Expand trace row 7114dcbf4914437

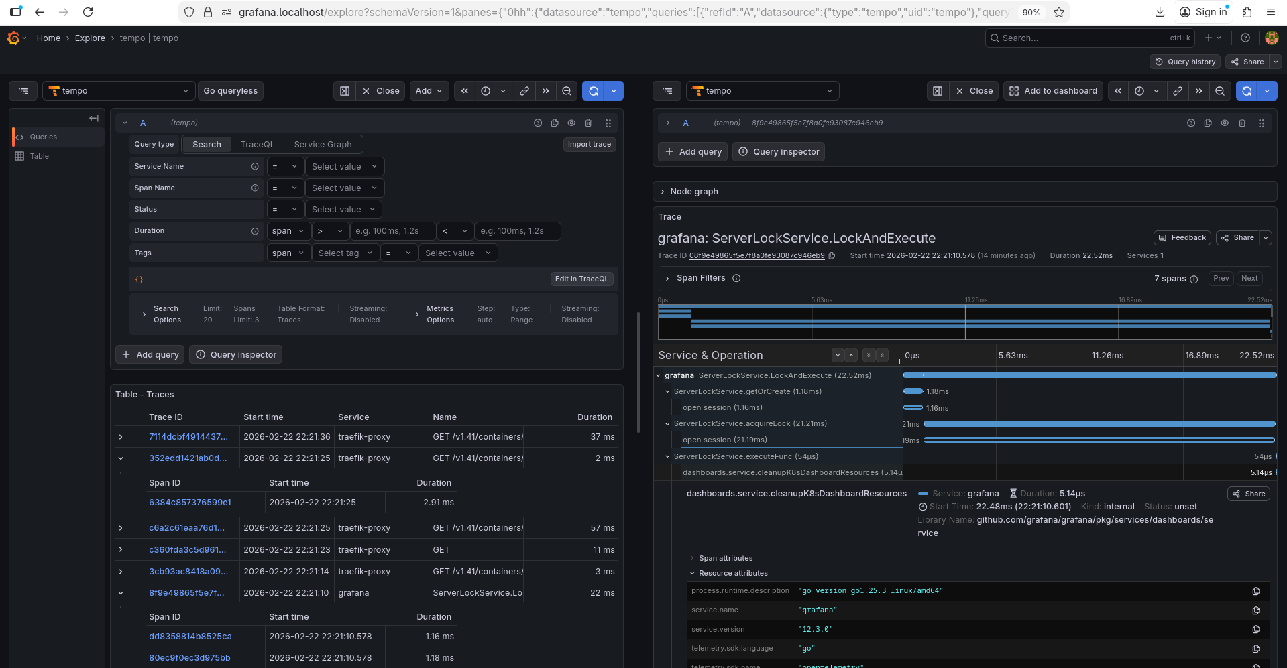121,437
